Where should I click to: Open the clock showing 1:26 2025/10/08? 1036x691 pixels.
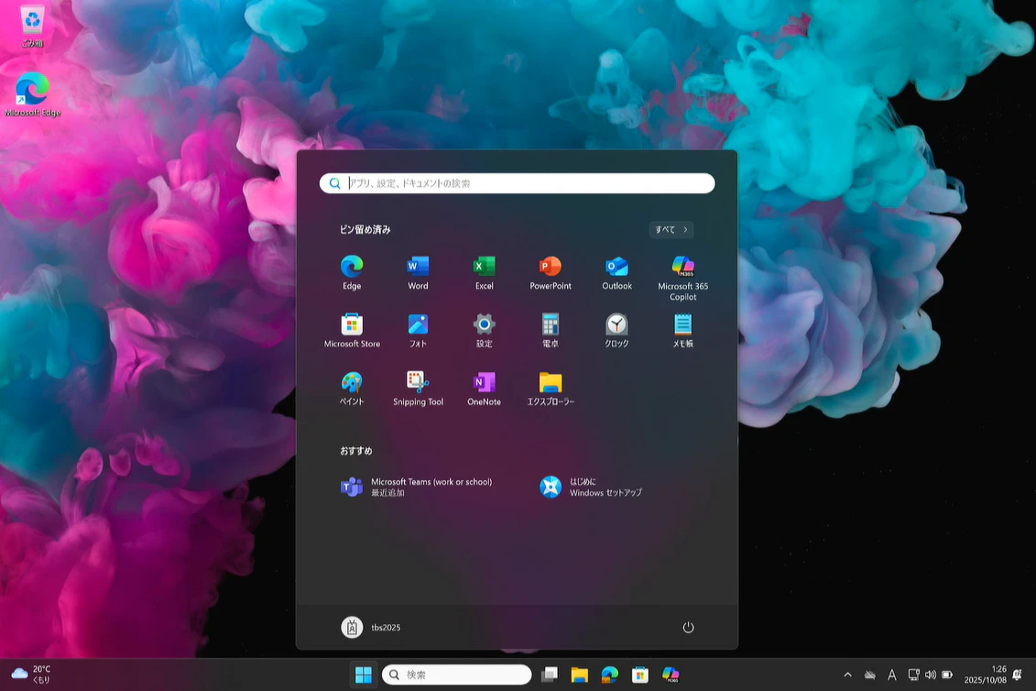pyautogui.click(x=985, y=675)
